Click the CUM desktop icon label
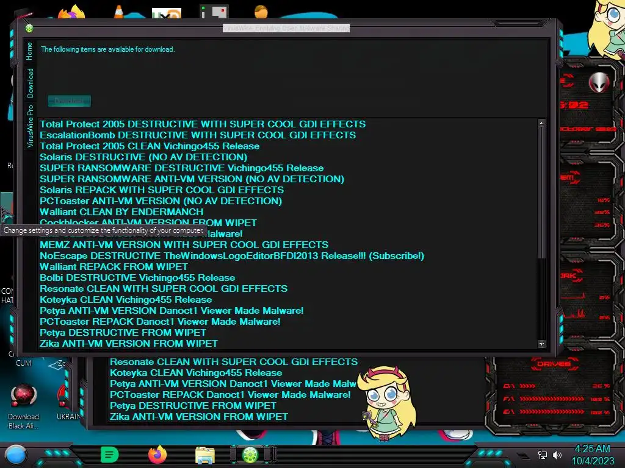Image resolution: width=625 pixels, height=468 pixels. [x=23, y=363]
